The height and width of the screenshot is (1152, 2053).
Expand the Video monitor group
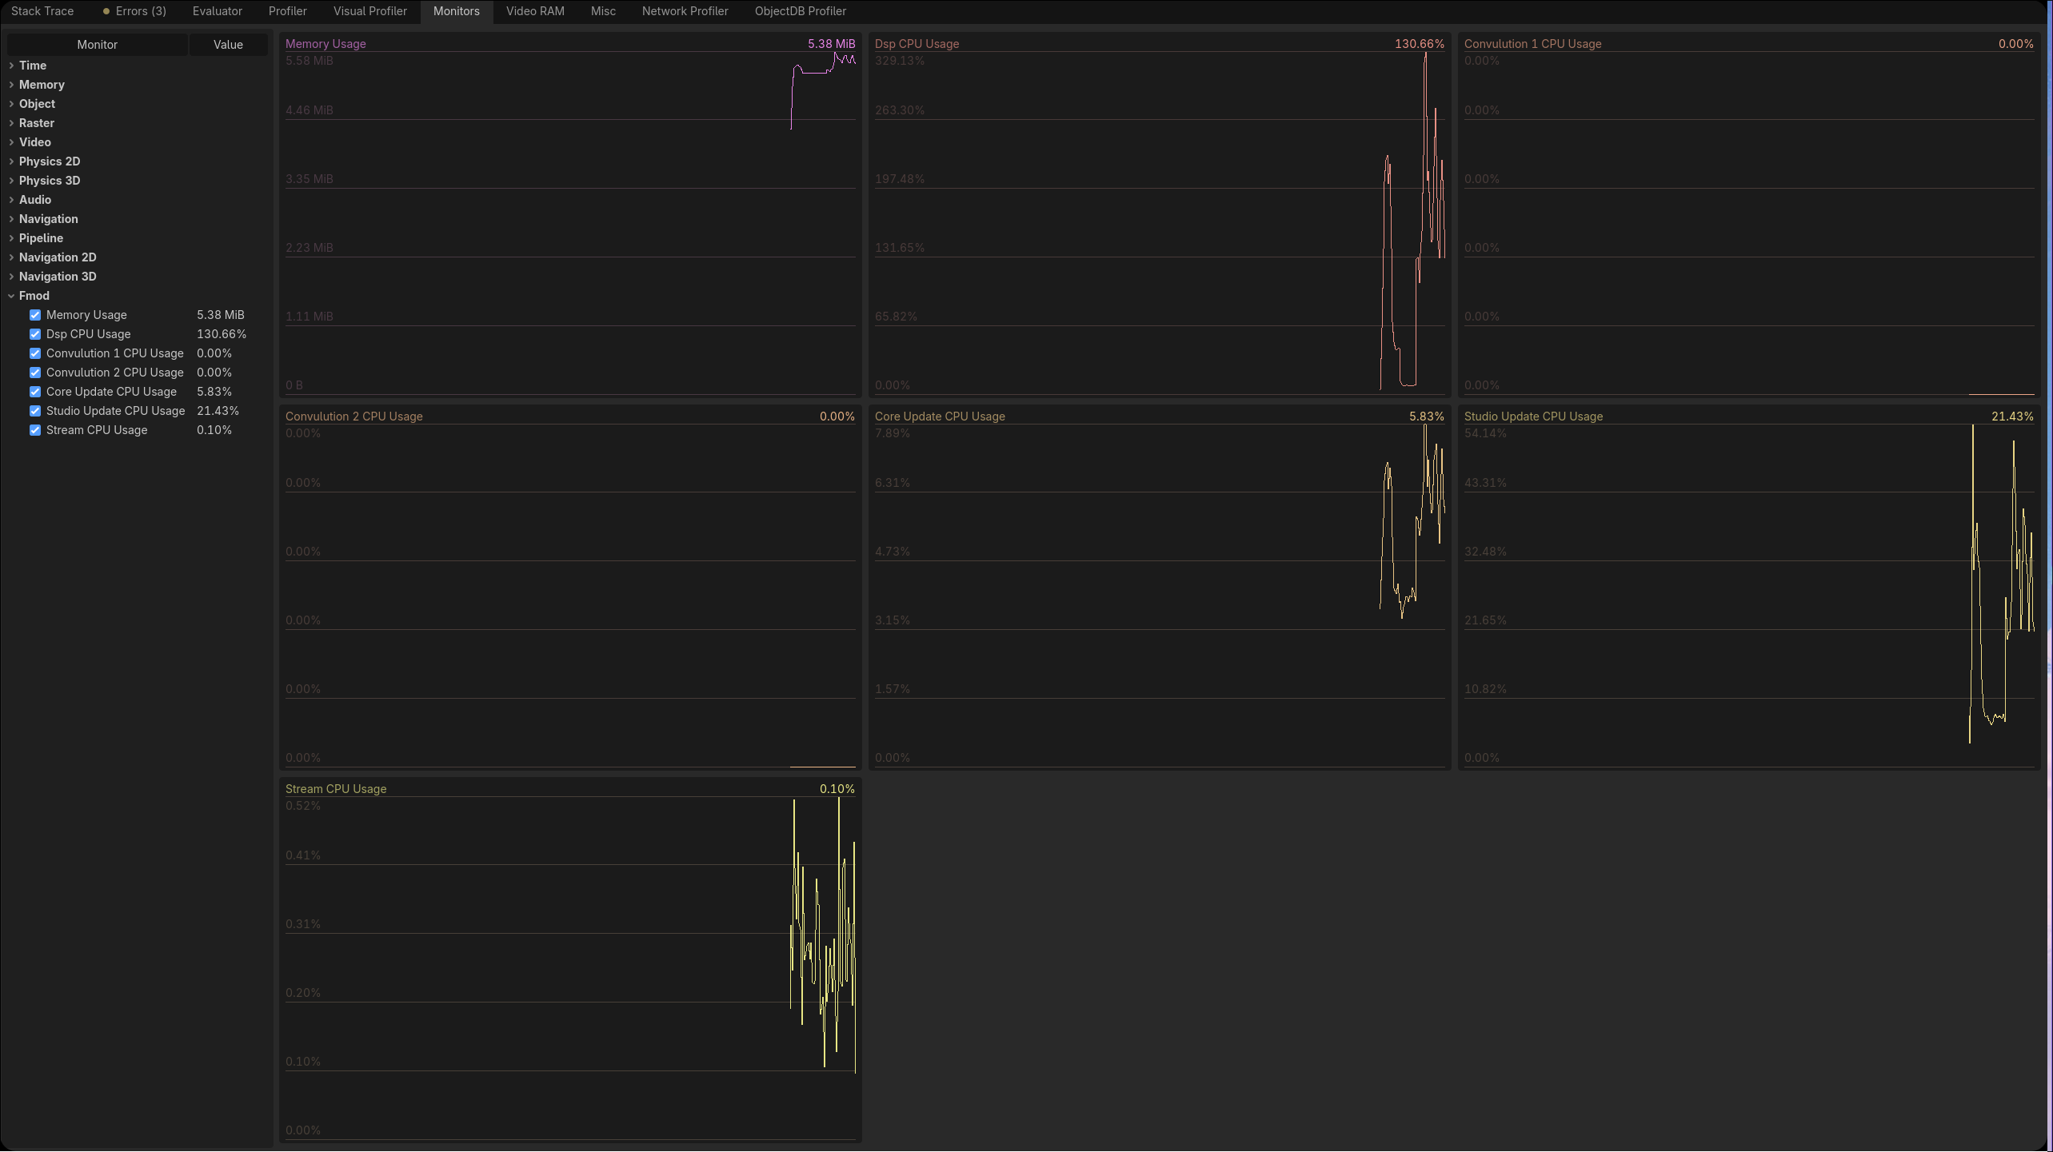(x=11, y=142)
